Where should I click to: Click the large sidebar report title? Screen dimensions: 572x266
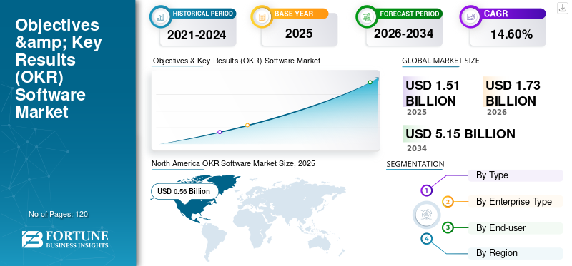59,68
